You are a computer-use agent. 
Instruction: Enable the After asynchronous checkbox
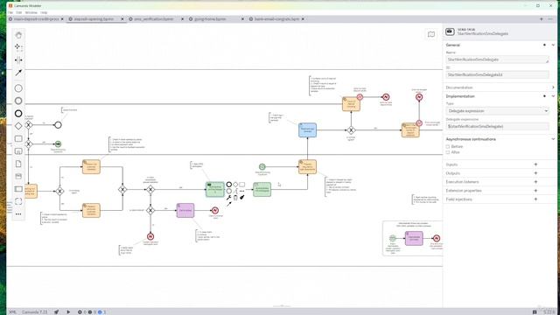[447, 152]
